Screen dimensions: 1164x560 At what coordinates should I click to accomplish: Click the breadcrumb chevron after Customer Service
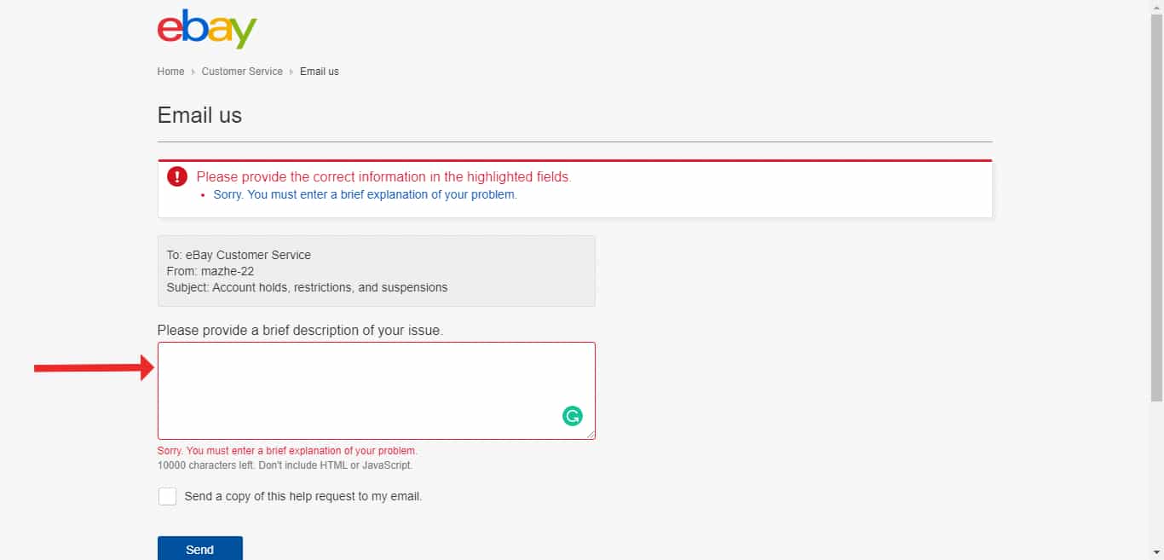click(291, 72)
